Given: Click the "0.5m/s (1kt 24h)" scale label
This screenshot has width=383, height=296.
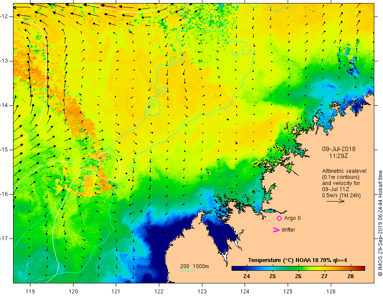Looking at the screenshot, I should (x=341, y=195).
